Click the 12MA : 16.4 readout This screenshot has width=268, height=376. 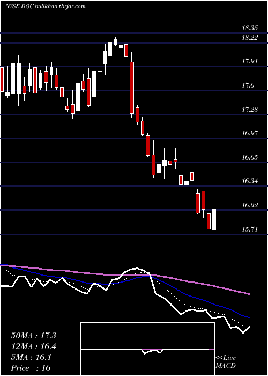point(33,346)
